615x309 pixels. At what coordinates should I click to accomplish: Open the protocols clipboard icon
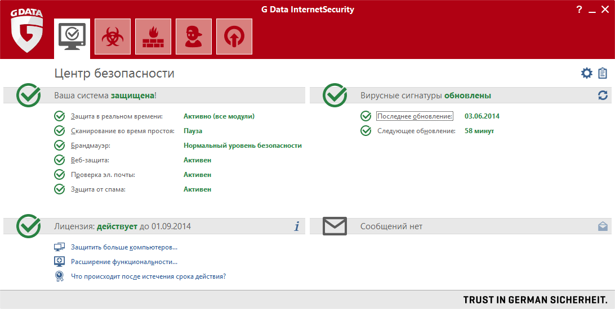(x=603, y=73)
